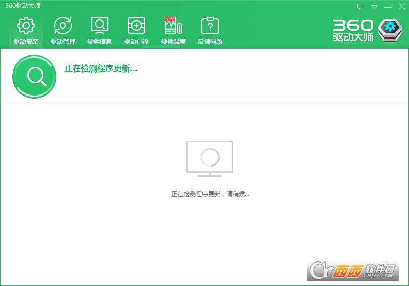Open the 反馈问题 feedback tab
409x286 pixels.
(210, 31)
